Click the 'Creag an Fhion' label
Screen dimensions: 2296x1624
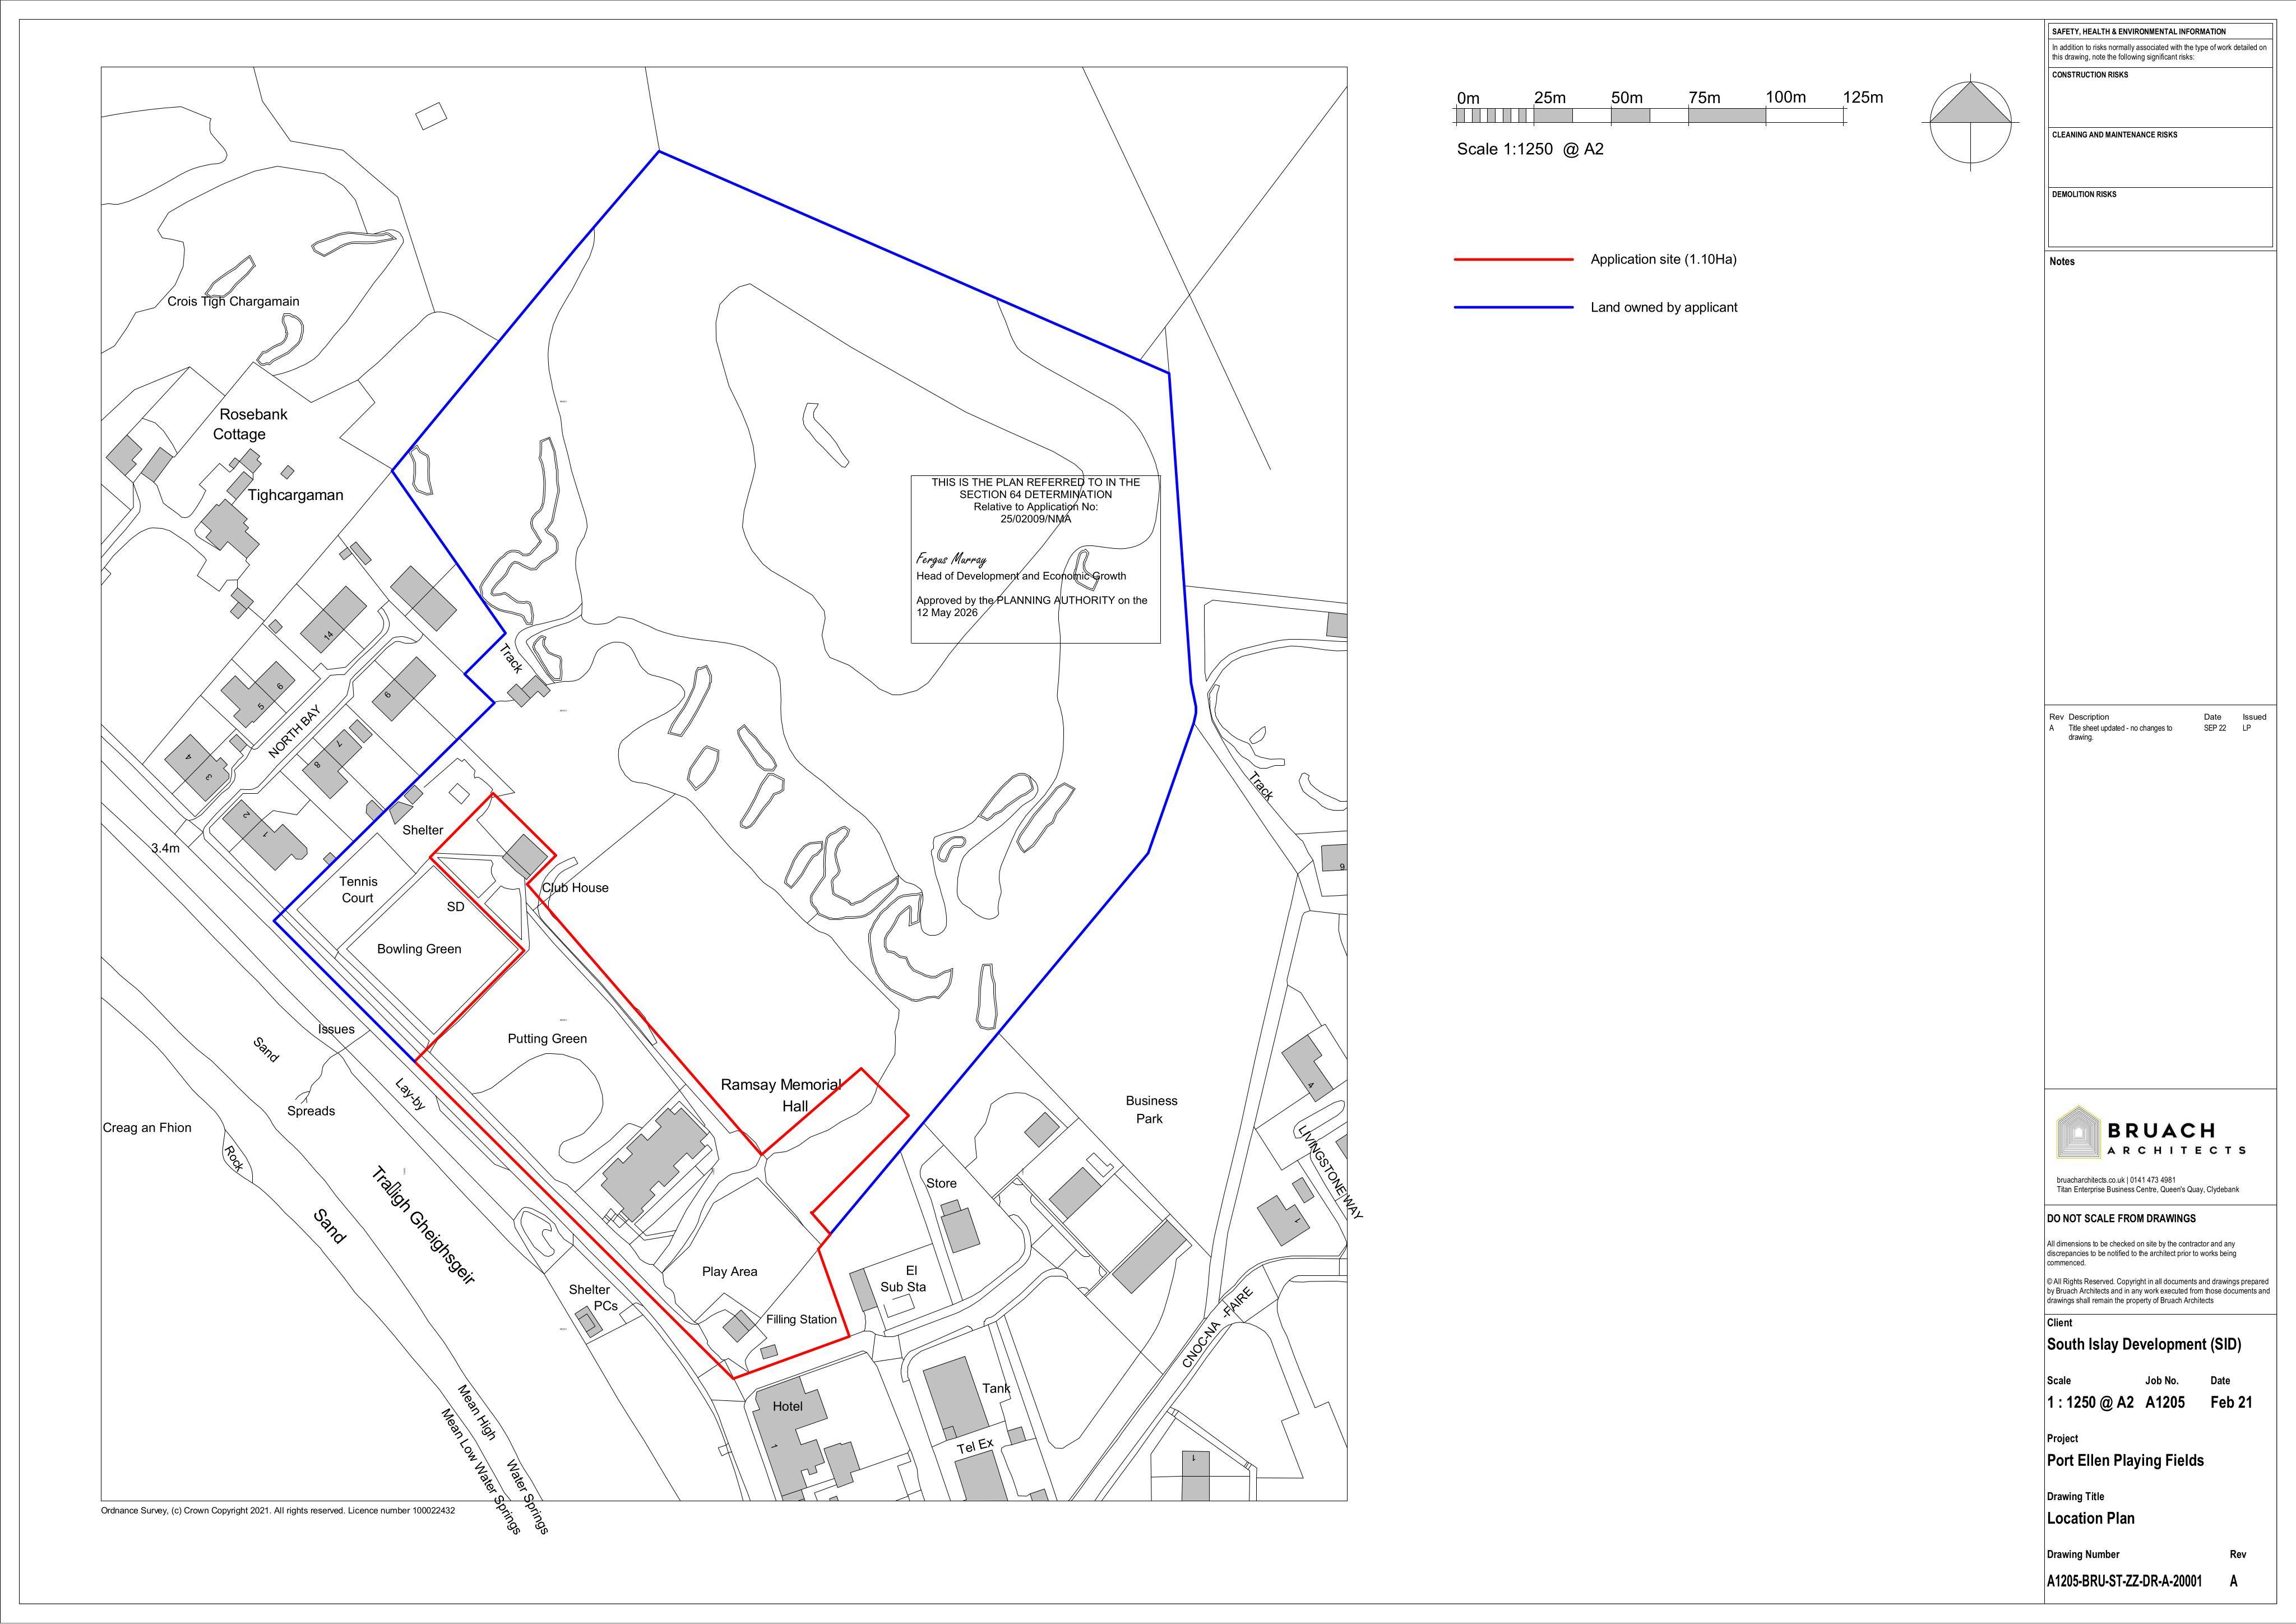tap(147, 1128)
